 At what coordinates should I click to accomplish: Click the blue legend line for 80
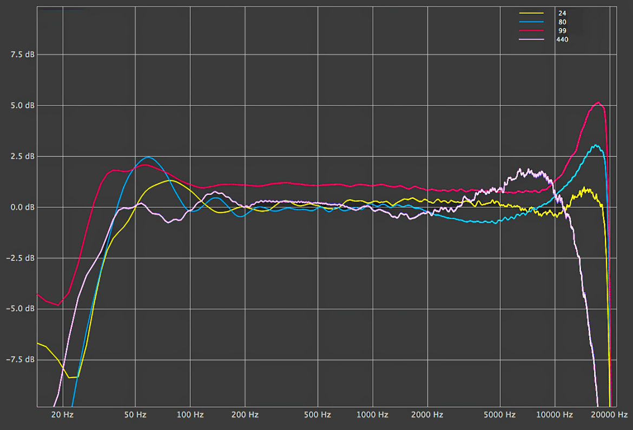click(x=531, y=22)
